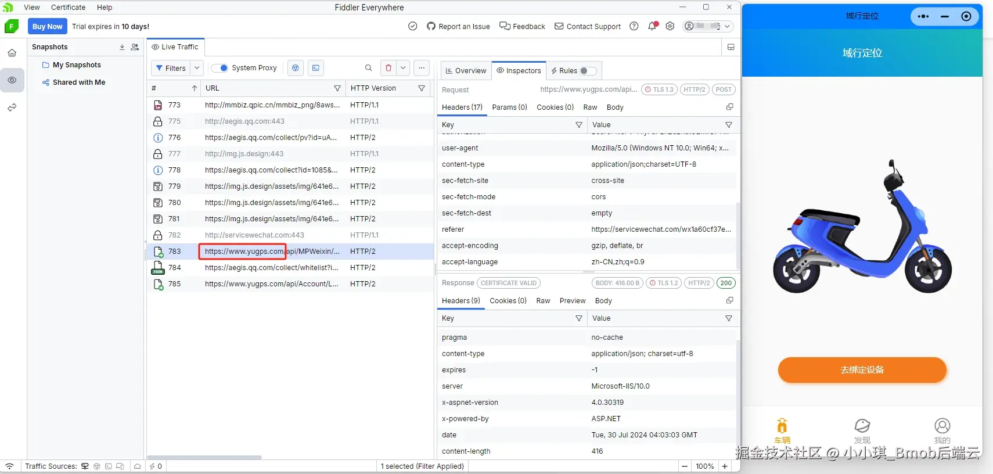Screen dimensions: 993x474
Task: Import a snapshot with the download icon
Action: pyautogui.click(x=122, y=47)
